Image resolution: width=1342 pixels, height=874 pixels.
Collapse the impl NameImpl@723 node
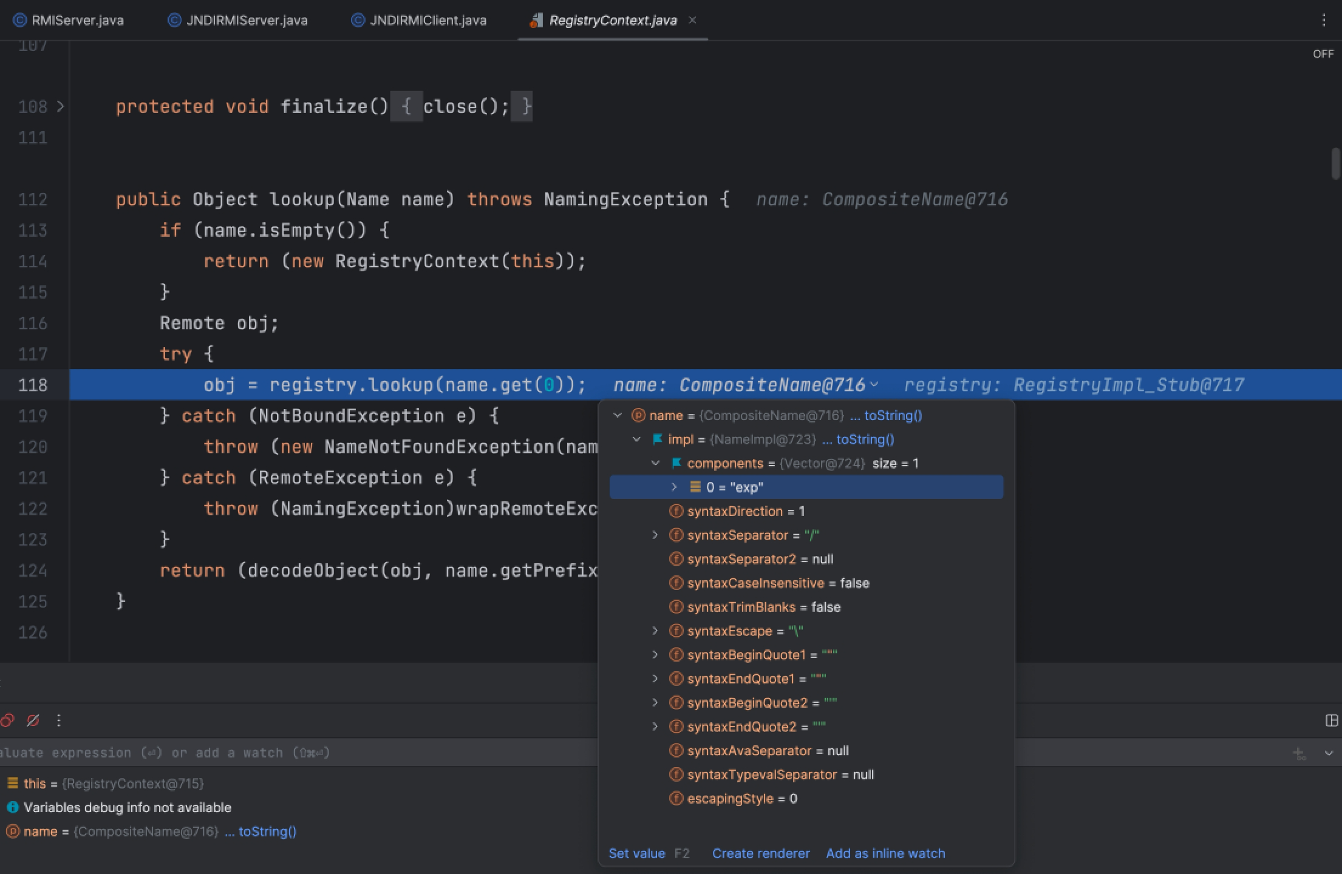[x=636, y=439]
